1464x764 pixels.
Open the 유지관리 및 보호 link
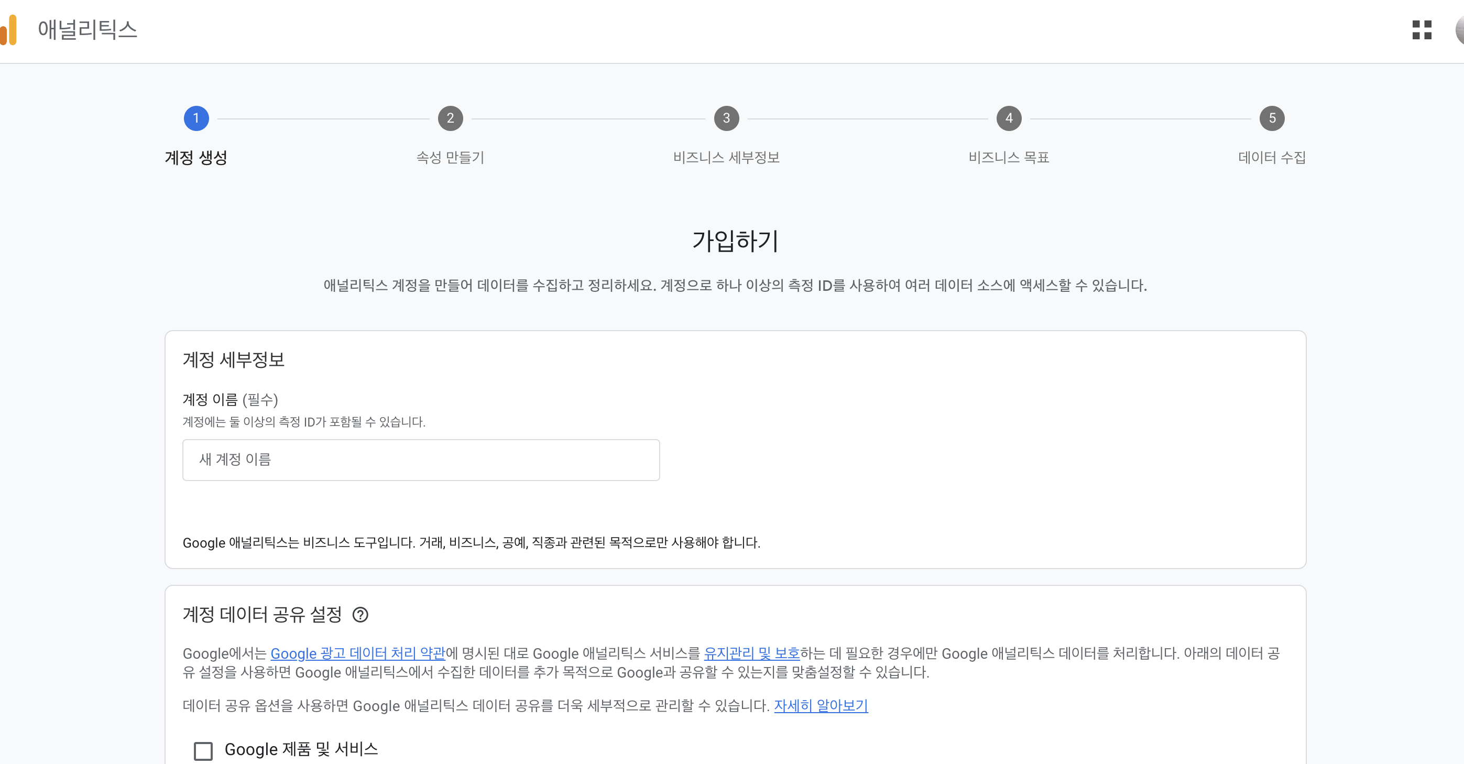(752, 653)
